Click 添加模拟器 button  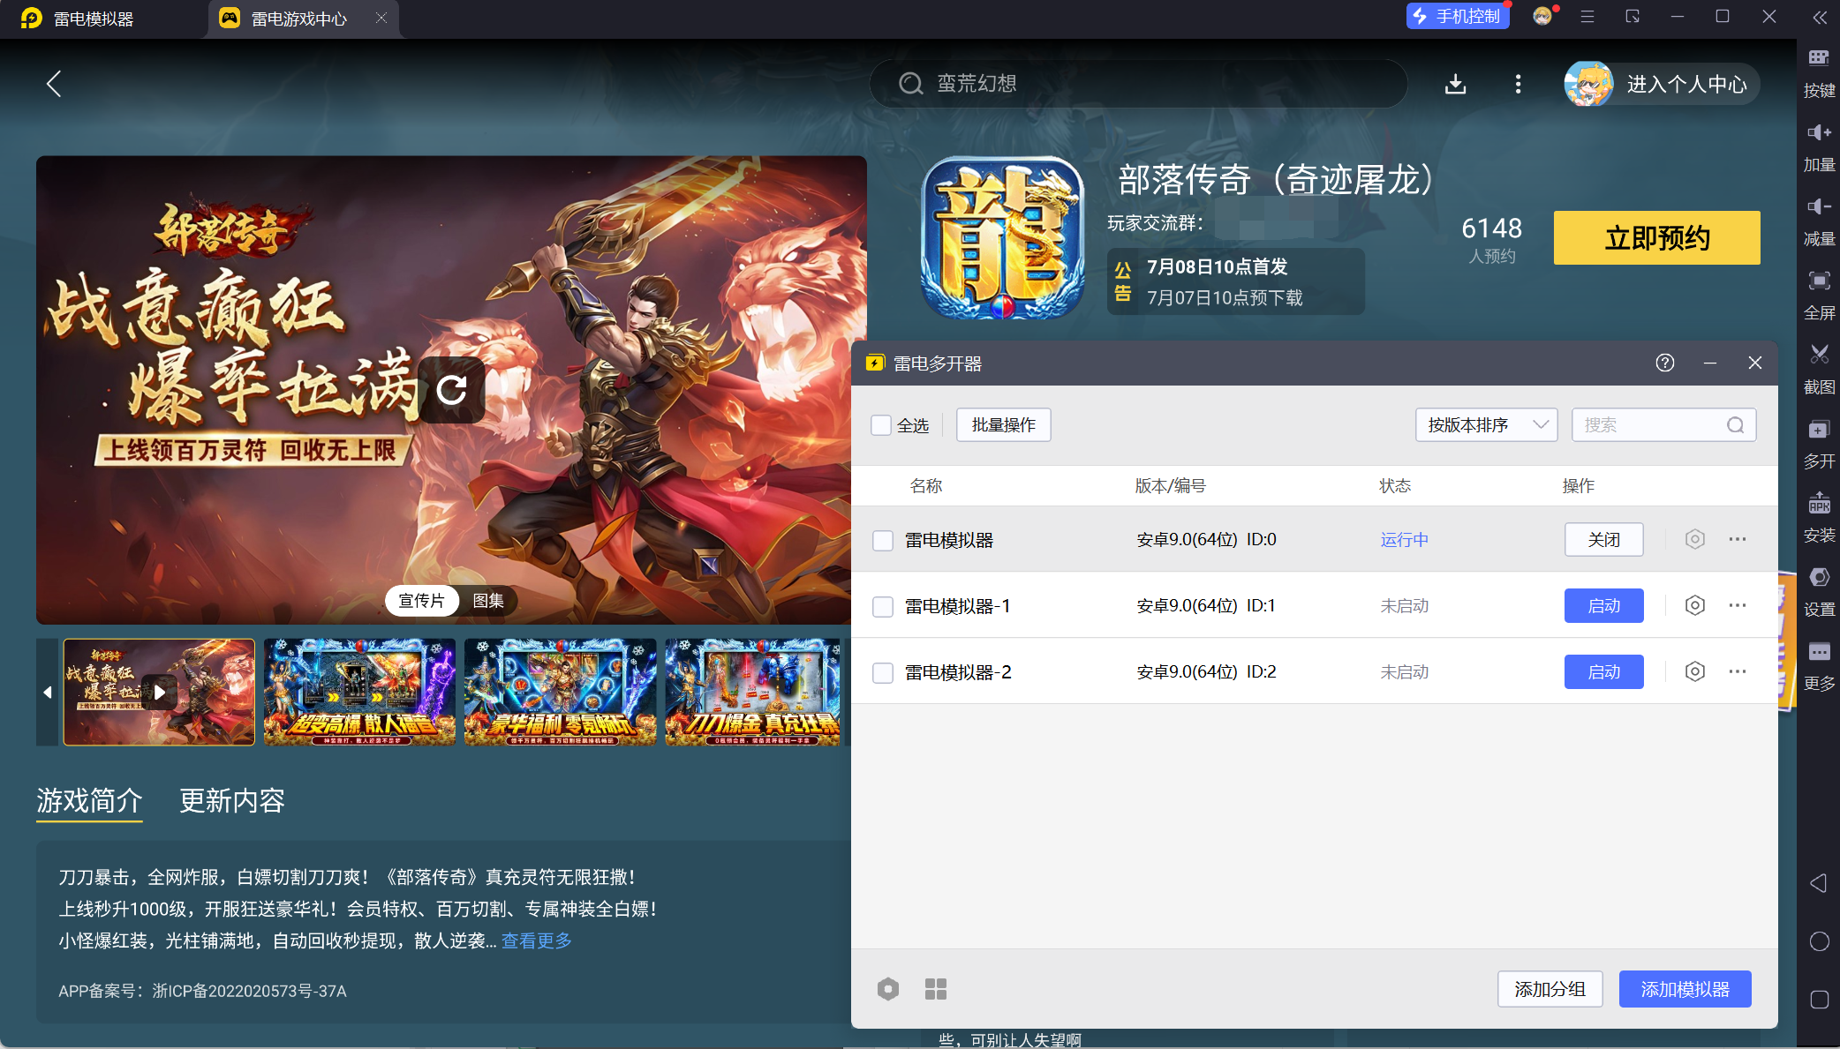1685,989
